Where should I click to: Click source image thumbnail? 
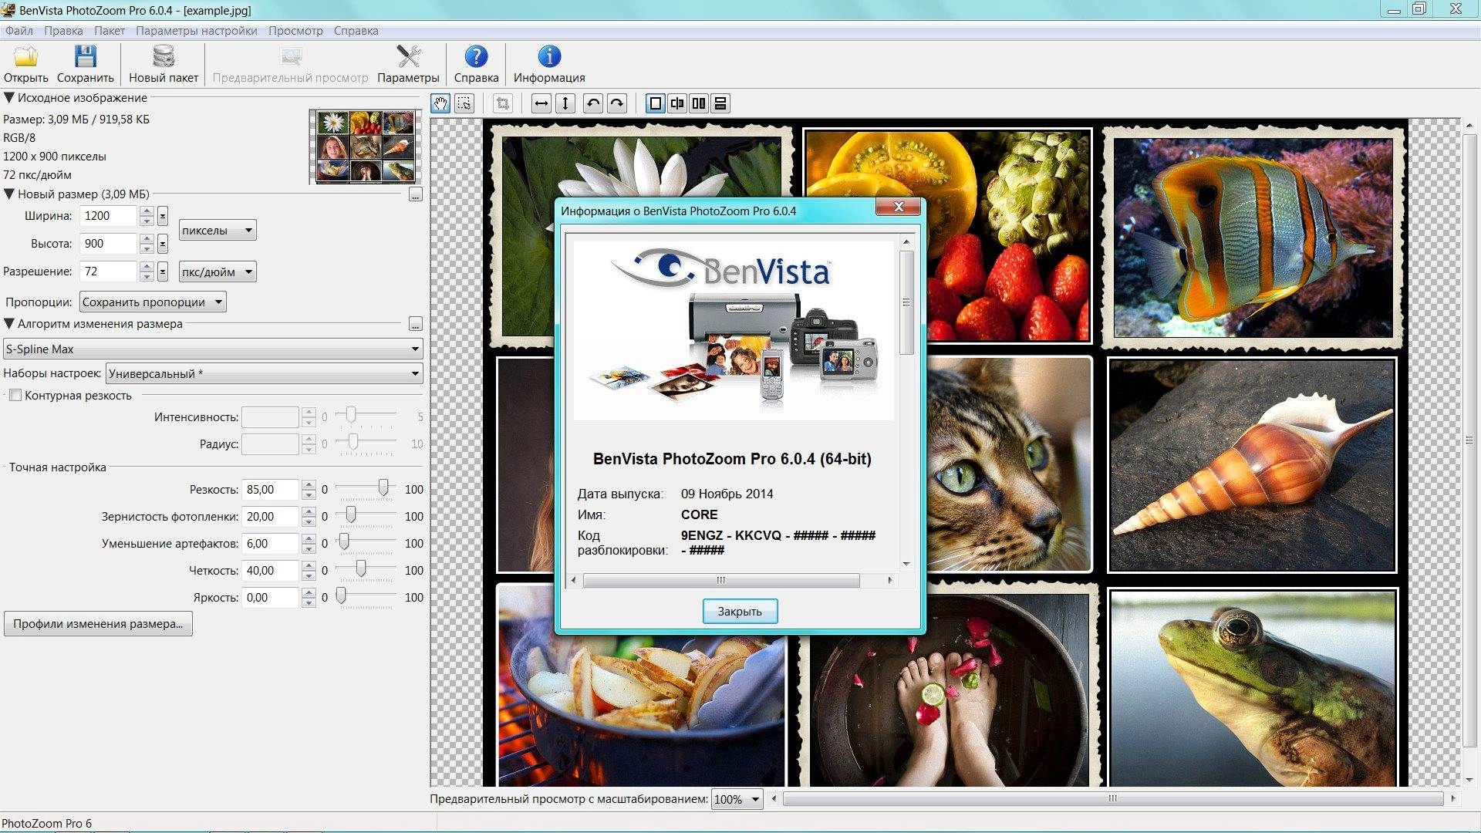pos(366,147)
